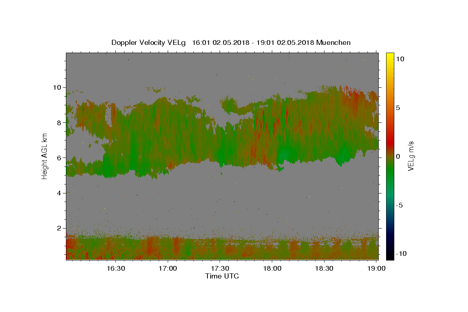This screenshot has height=312, width=468.
Task: Click the "Muenchen" location label in title
Action: [x=333, y=43]
